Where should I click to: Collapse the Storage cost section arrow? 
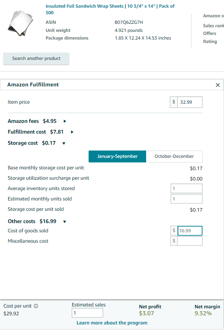(64, 143)
